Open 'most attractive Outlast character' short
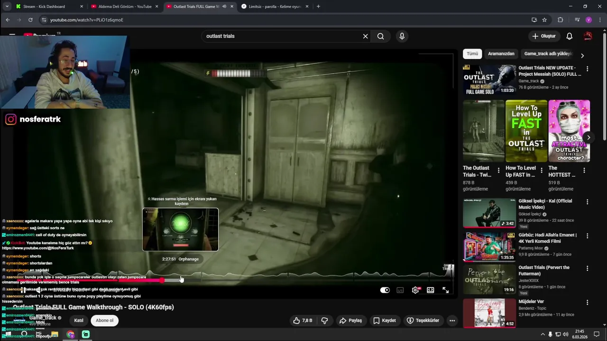The height and width of the screenshot is (341, 607). pyautogui.click(x=569, y=131)
